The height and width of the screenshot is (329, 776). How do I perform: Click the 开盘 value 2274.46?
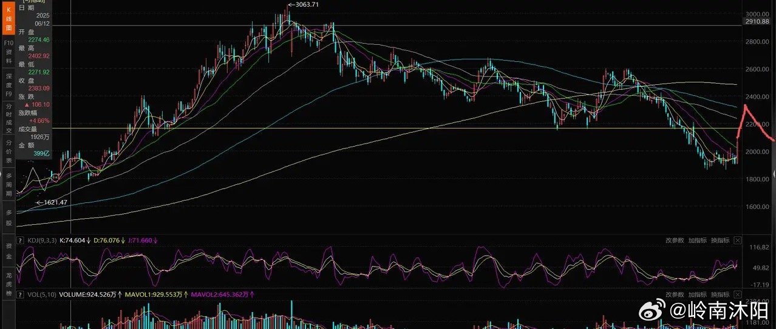coord(39,39)
